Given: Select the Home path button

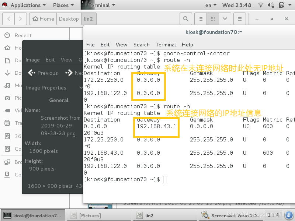Looking at the screenshot, I should (43, 19).
